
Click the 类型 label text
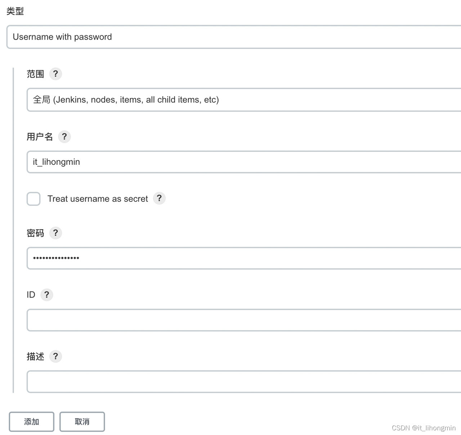15,12
